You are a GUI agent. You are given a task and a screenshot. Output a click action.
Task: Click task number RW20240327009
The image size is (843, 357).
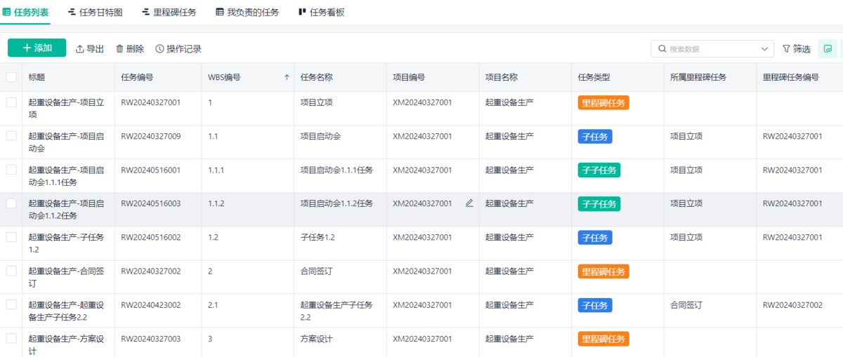click(x=150, y=136)
